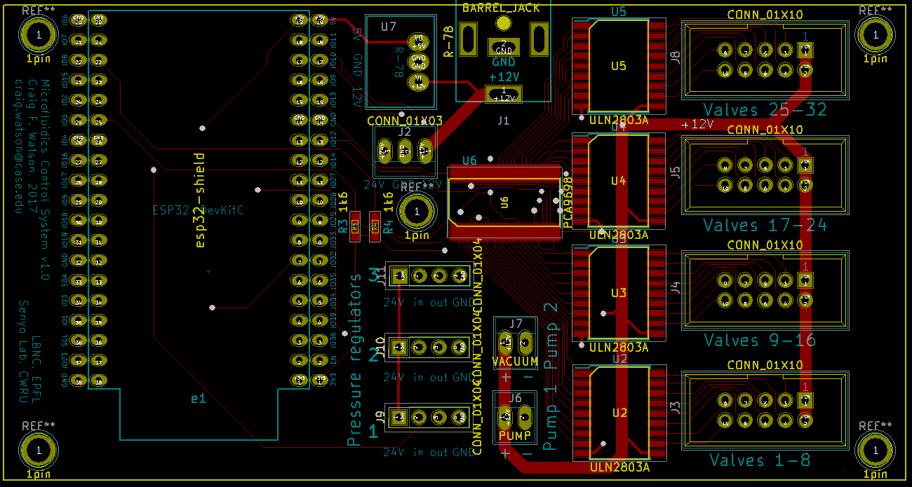Select the esp32-shield yellow label text
The width and height of the screenshot is (912, 487).
pos(200,200)
